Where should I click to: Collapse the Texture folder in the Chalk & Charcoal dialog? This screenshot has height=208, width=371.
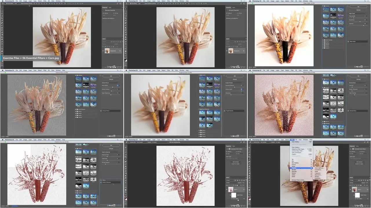click(76, 193)
